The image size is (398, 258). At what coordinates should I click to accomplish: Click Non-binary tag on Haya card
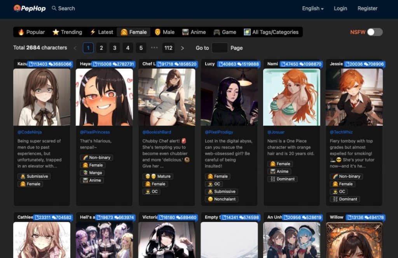[96, 157]
